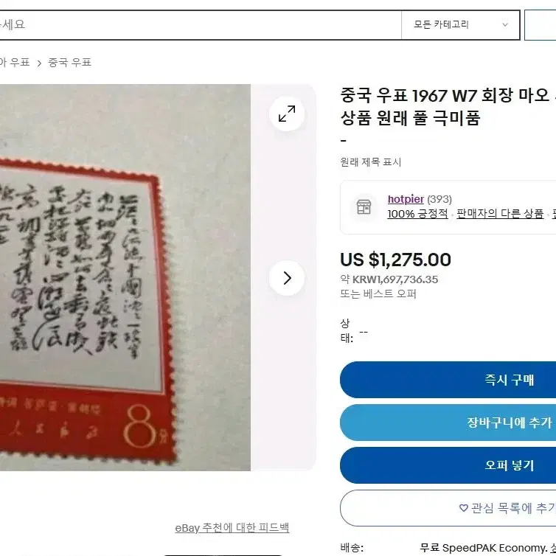This screenshot has width=556, height=556.
Task: Add item via 관심 목록에 추가 button
Action: click(448, 508)
